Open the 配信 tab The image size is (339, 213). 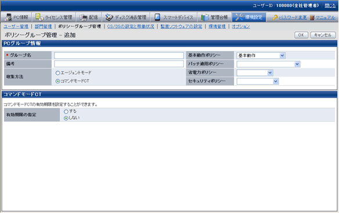(x=89, y=17)
